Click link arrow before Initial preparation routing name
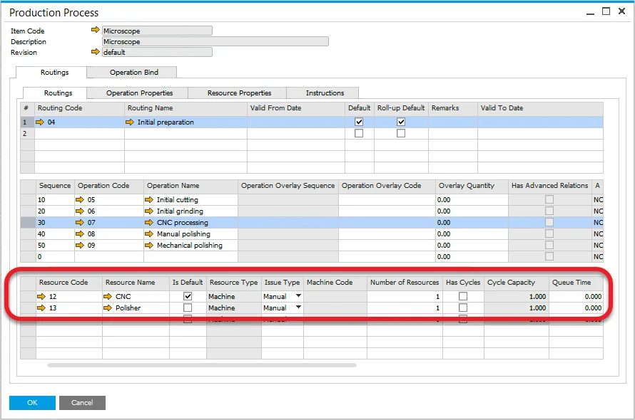 (130, 122)
